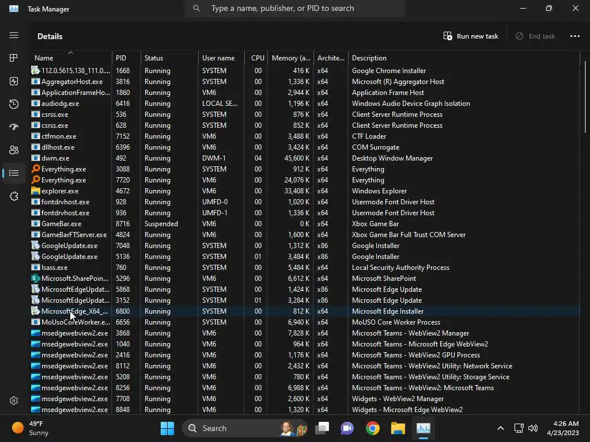Select GameBarFTServer.exe process row
The width and height of the screenshot is (590, 442).
pos(305,235)
